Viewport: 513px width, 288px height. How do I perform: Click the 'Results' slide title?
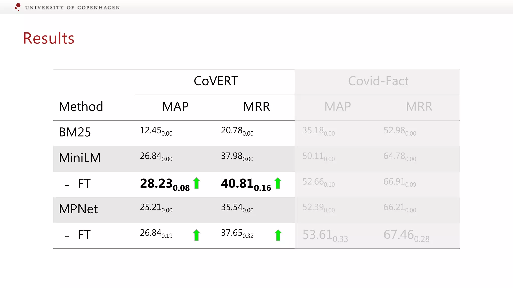(49, 38)
